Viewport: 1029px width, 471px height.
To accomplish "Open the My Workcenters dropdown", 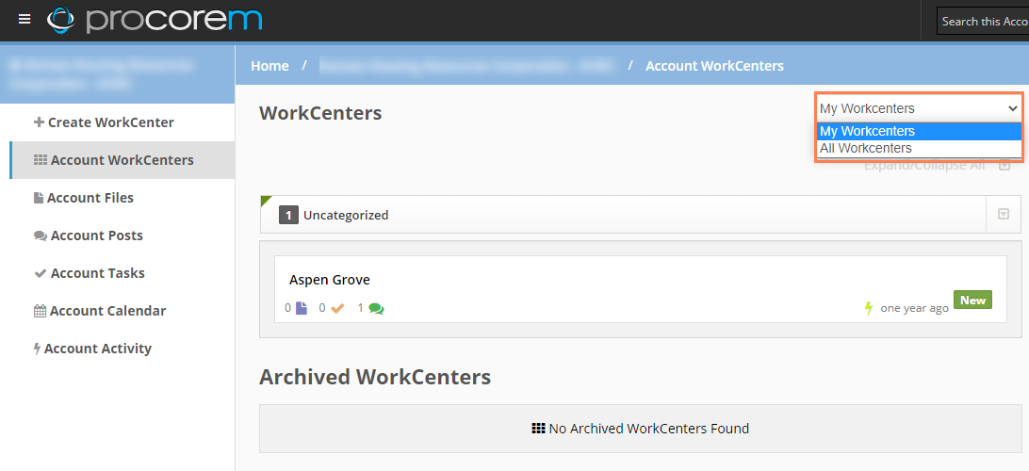I will pos(918,108).
